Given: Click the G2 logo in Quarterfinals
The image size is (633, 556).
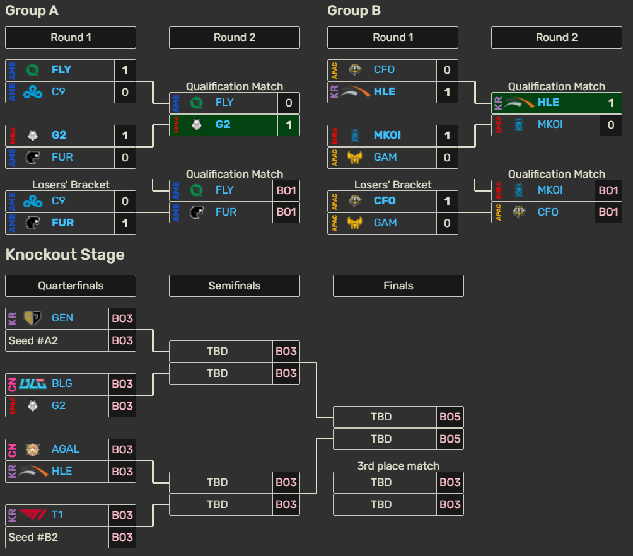Looking at the screenshot, I should coord(33,406).
